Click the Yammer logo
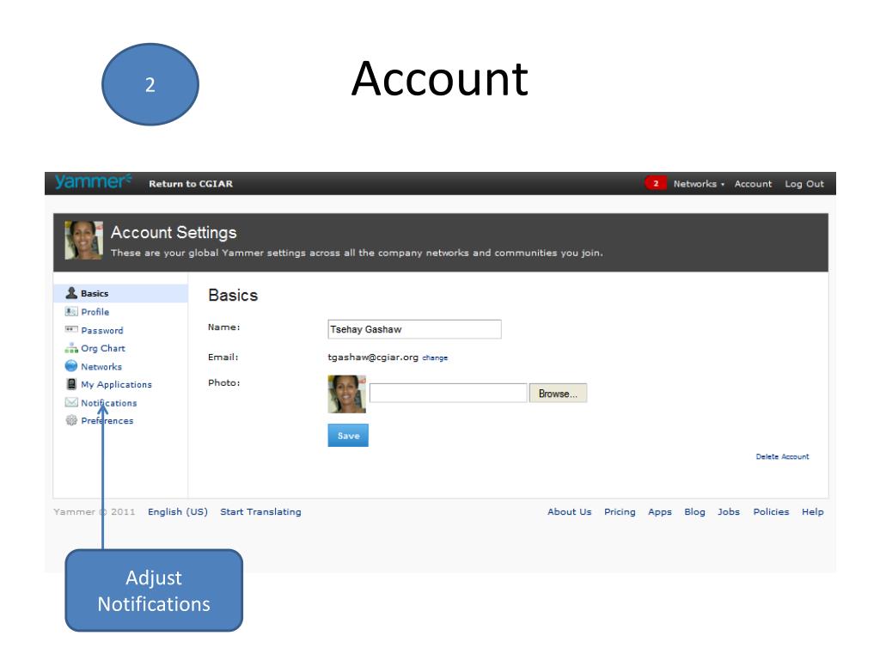880x660 pixels. pyautogui.click(x=93, y=182)
